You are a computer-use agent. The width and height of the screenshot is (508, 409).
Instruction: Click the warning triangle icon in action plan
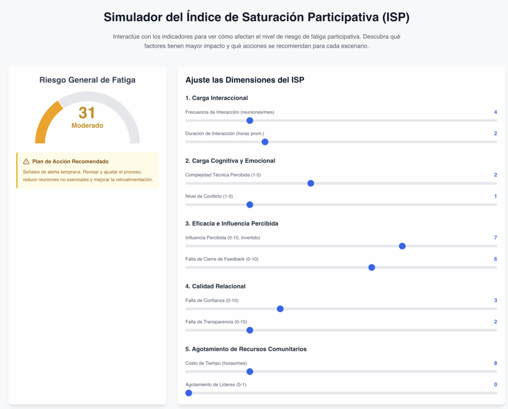coord(26,162)
